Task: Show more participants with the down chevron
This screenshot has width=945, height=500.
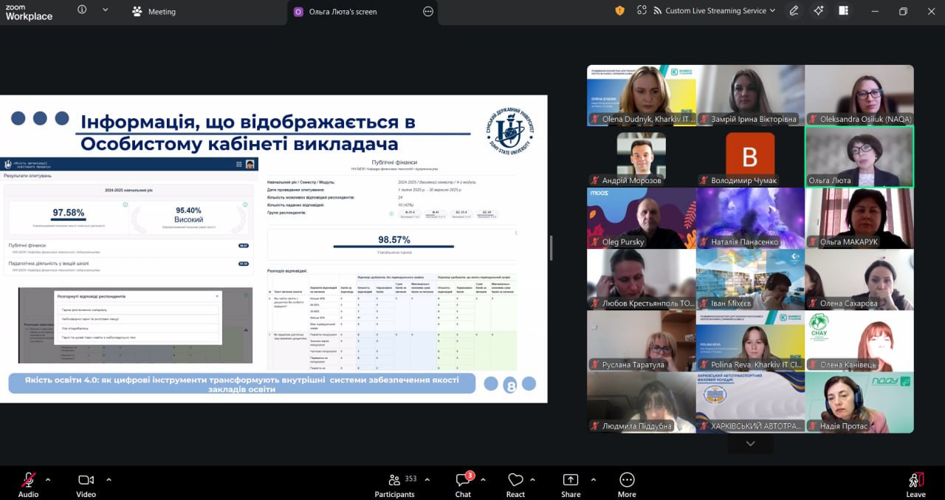Action: [751, 443]
